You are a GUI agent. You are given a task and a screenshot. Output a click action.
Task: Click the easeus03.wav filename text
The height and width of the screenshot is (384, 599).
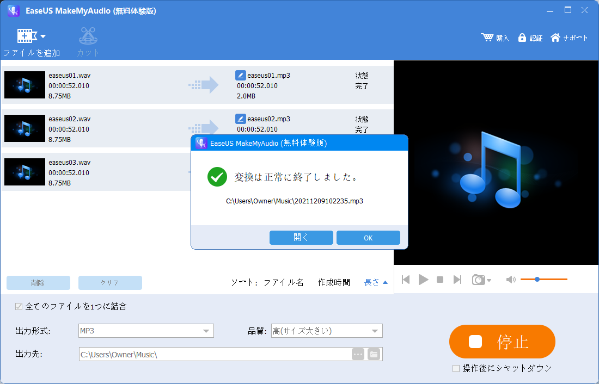(x=70, y=162)
